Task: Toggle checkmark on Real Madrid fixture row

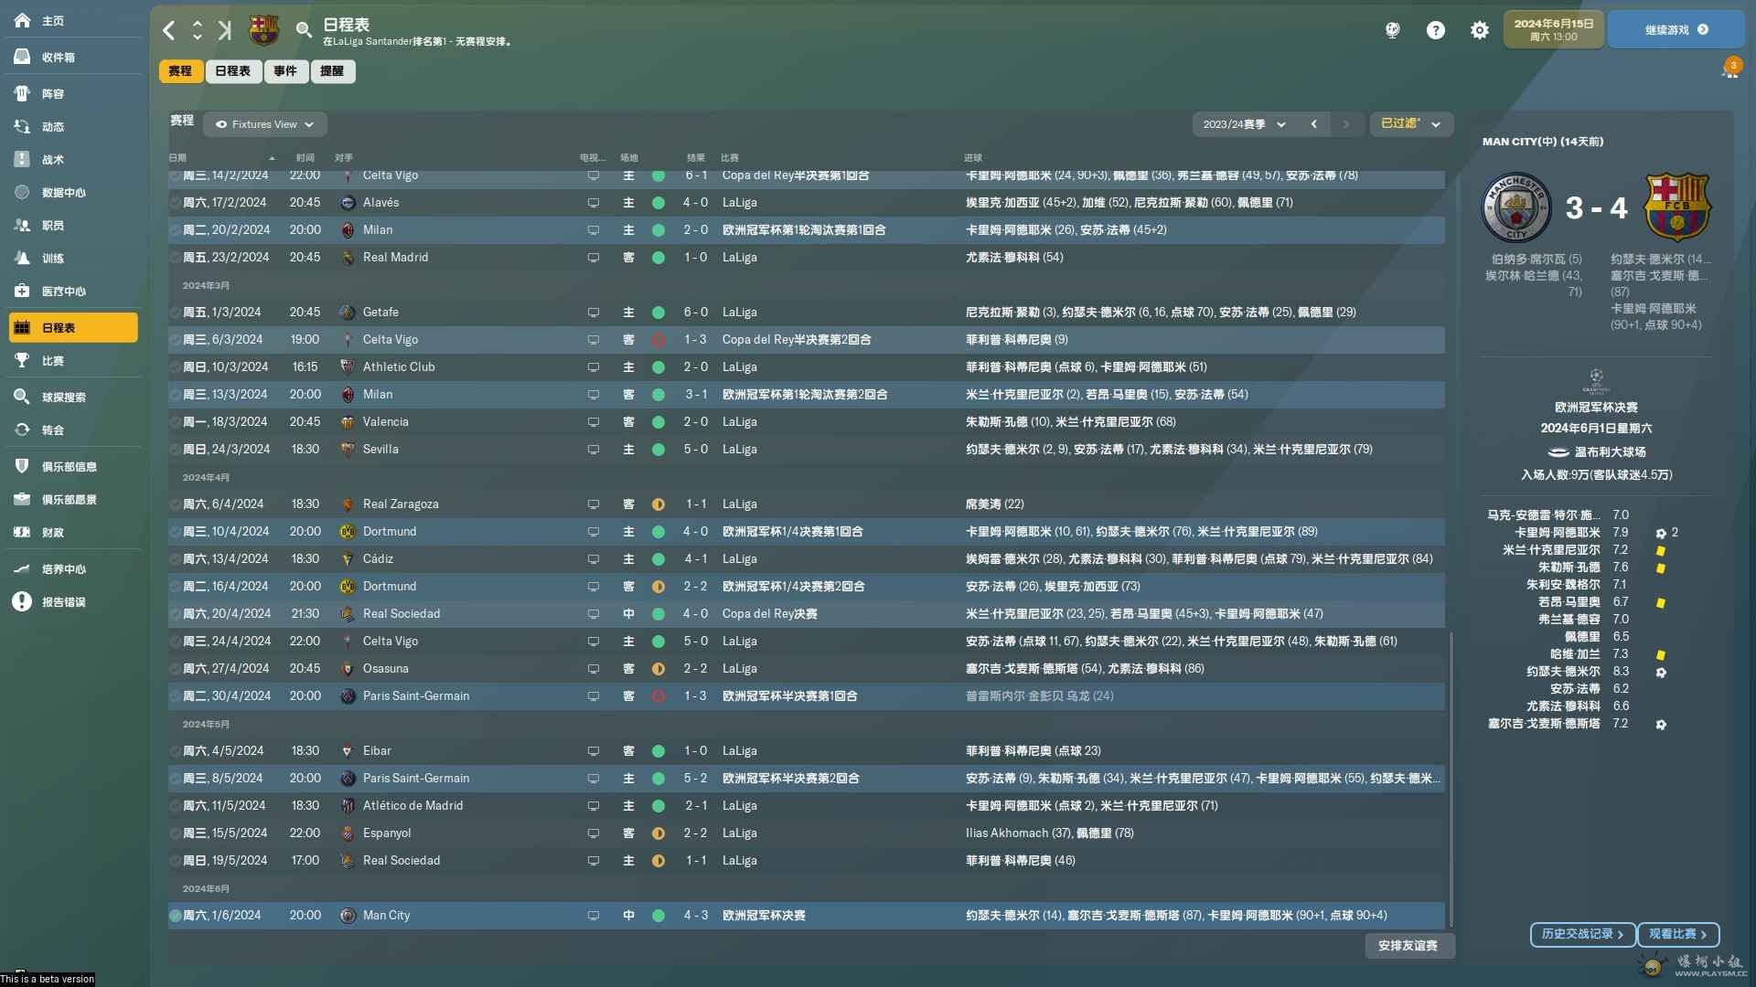Action: [x=176, y=258]
